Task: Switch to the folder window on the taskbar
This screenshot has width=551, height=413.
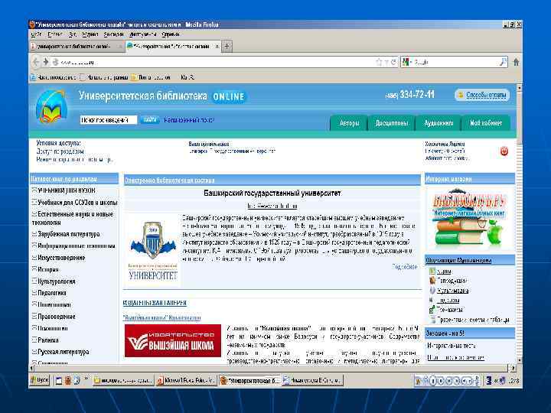Action: 123,381
